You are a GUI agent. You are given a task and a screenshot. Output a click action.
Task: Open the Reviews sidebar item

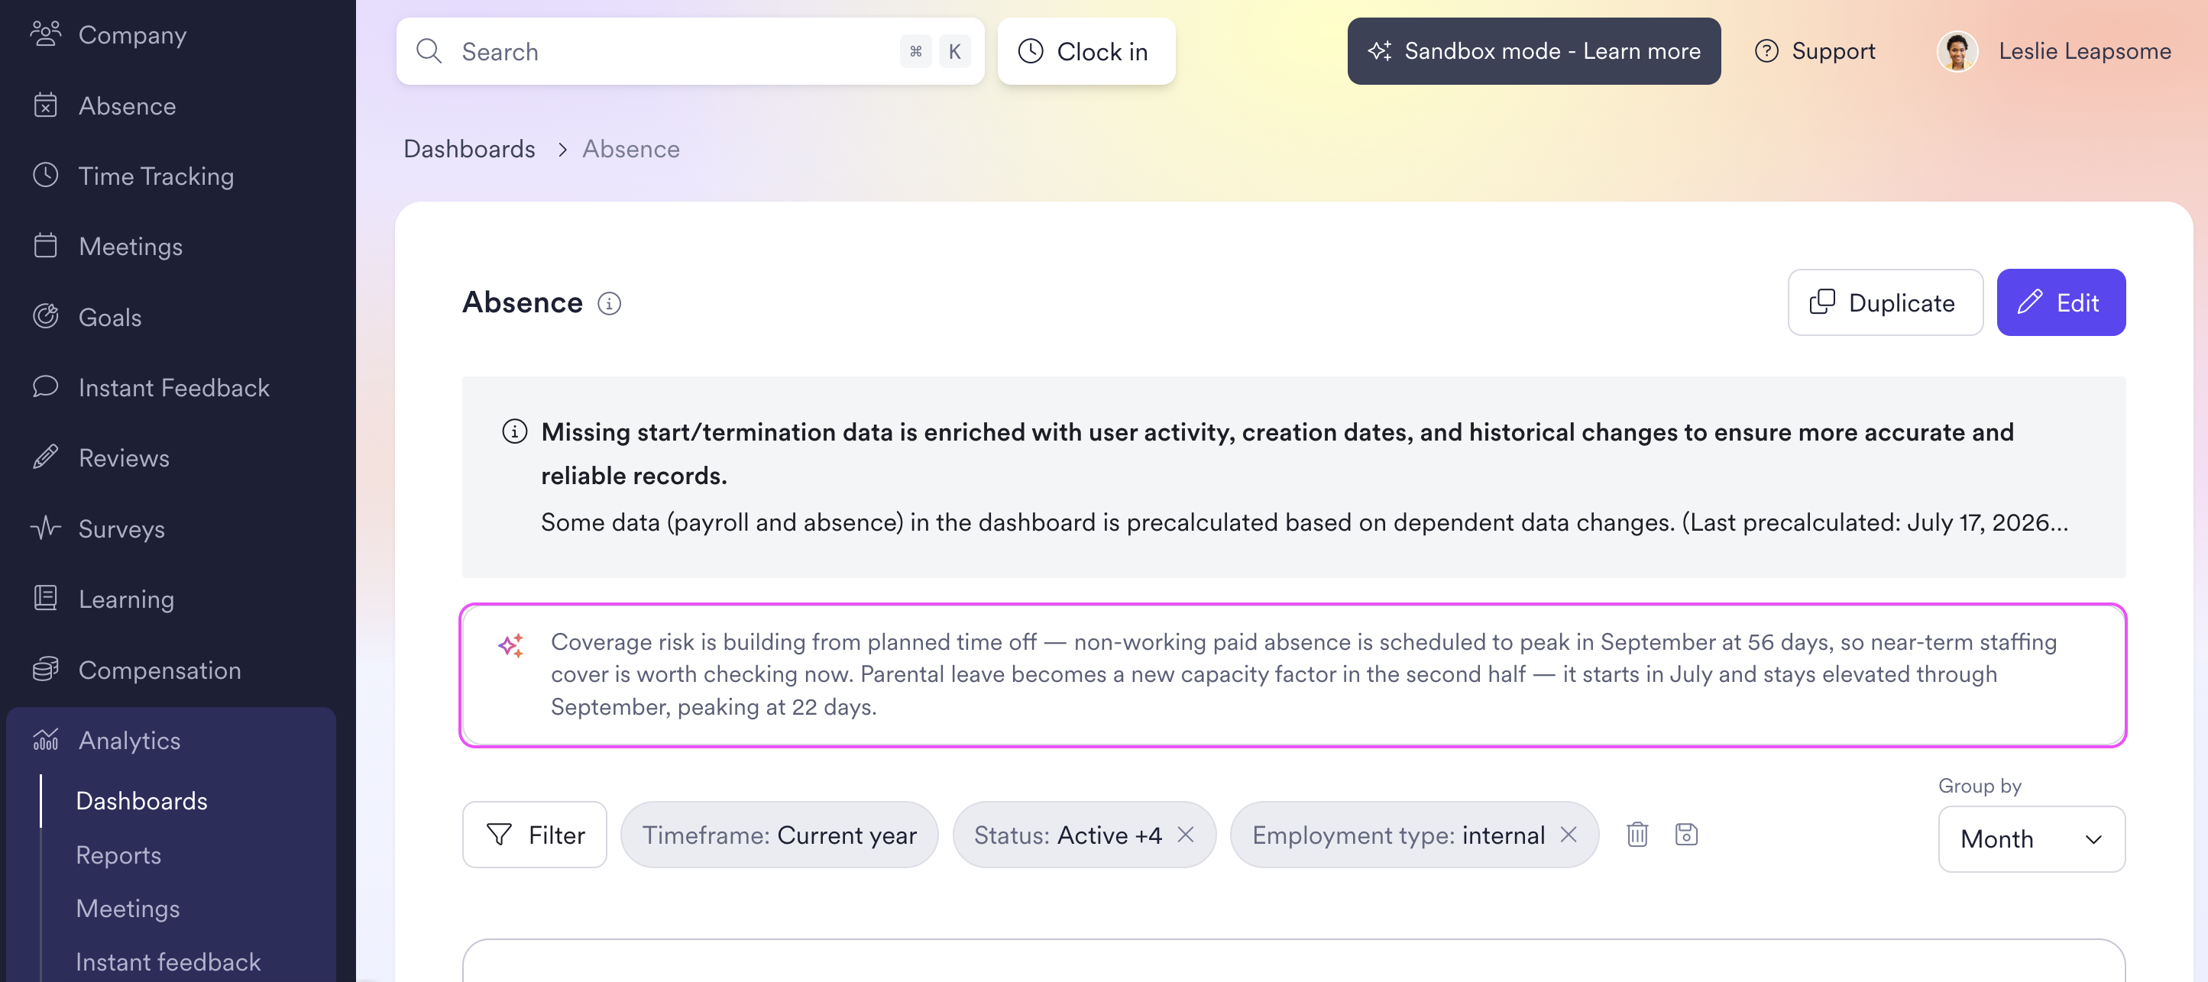click(x=124, y=458)
